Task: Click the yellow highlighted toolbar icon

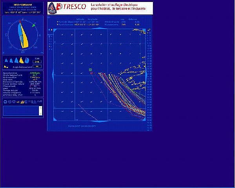Action: pyautogui.click(x=22, y=102)
